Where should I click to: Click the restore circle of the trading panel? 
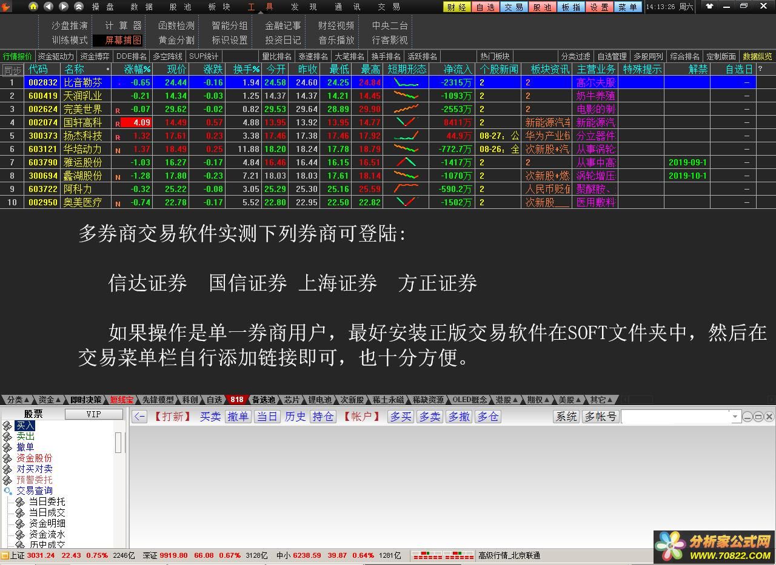click(758, 417)
